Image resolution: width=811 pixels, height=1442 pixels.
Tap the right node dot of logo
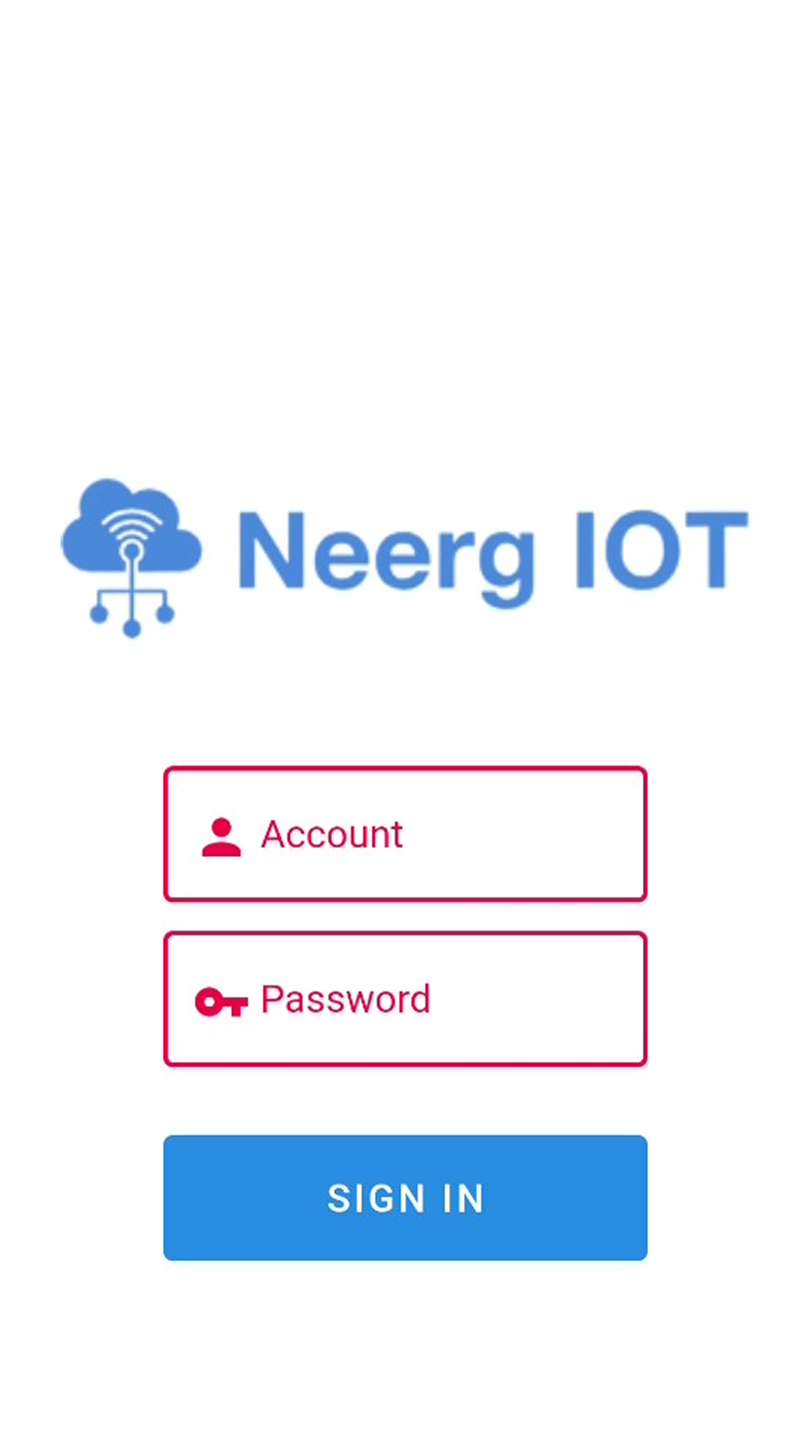[x=165, y=614]
